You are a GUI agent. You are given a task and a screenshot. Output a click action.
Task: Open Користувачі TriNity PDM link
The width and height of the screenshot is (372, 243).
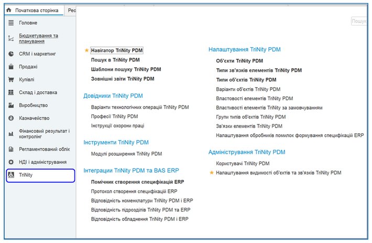243,164
